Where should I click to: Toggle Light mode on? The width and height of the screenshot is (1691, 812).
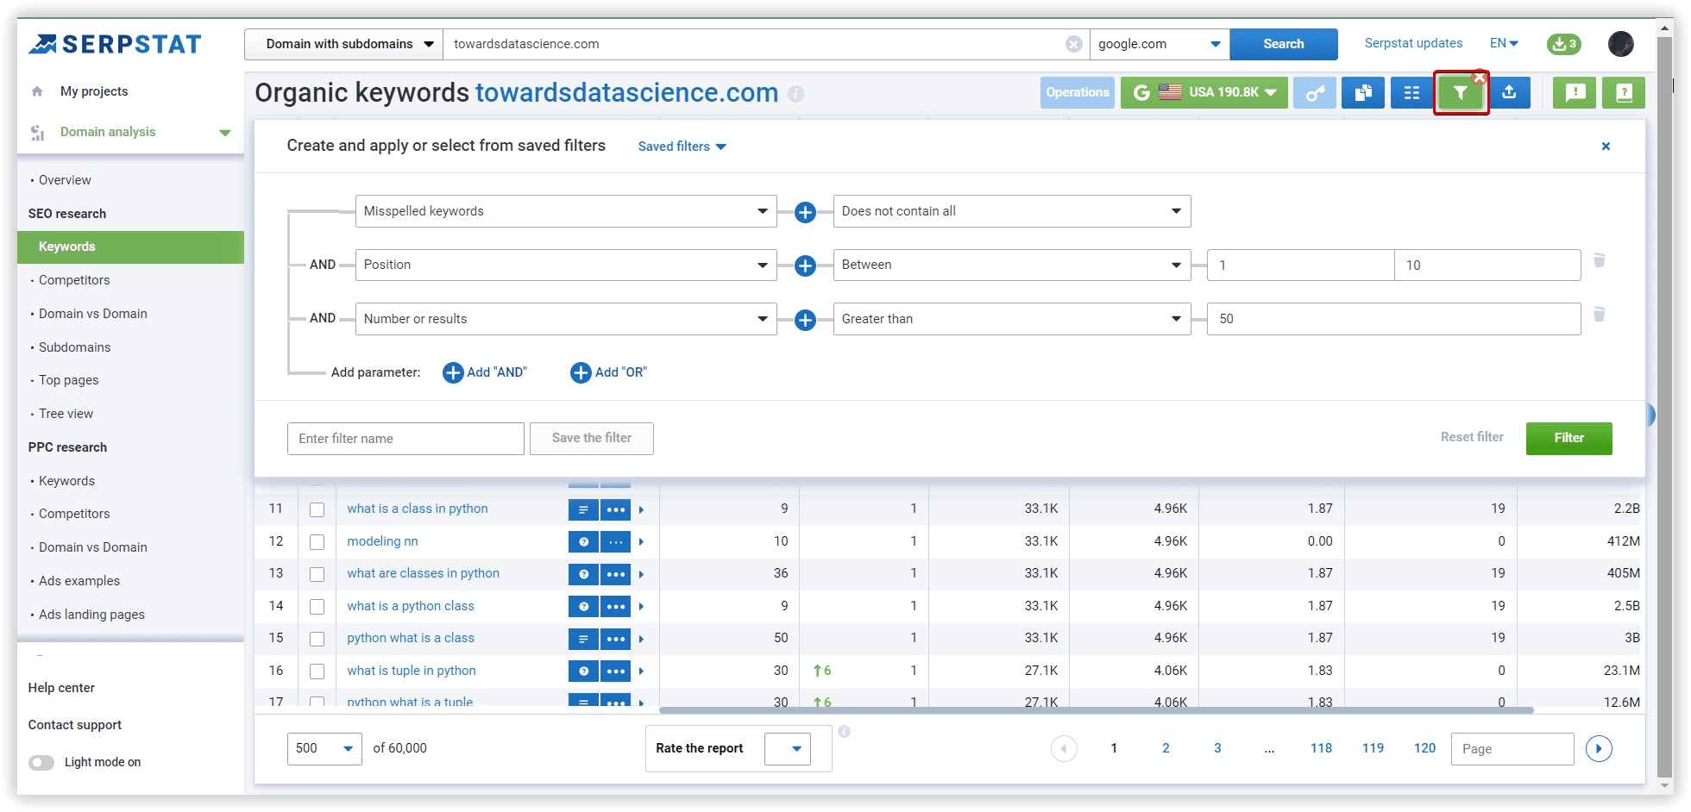41,762
